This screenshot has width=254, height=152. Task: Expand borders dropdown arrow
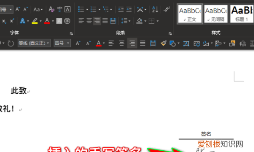click(157, 21)
